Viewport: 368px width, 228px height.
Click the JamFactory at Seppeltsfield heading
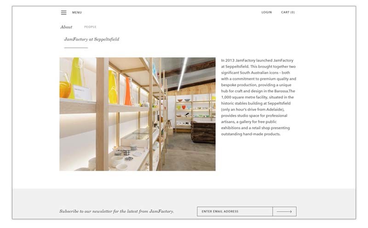pos(92,39)
